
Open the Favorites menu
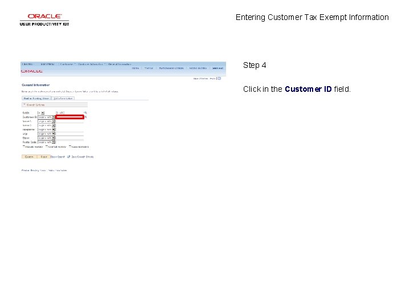[28, 64]
